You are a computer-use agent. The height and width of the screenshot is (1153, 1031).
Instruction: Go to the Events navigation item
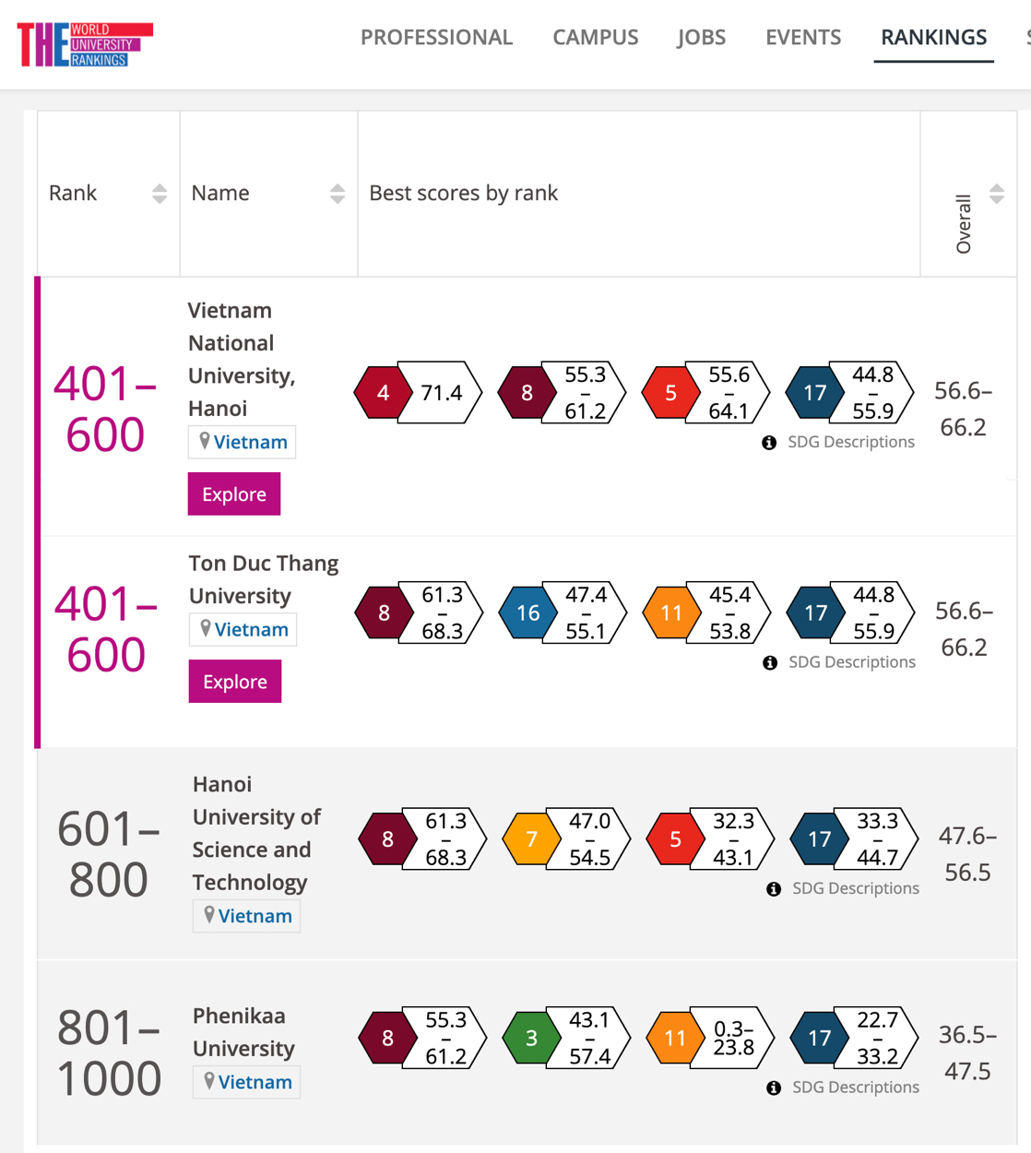coord(802,38)
